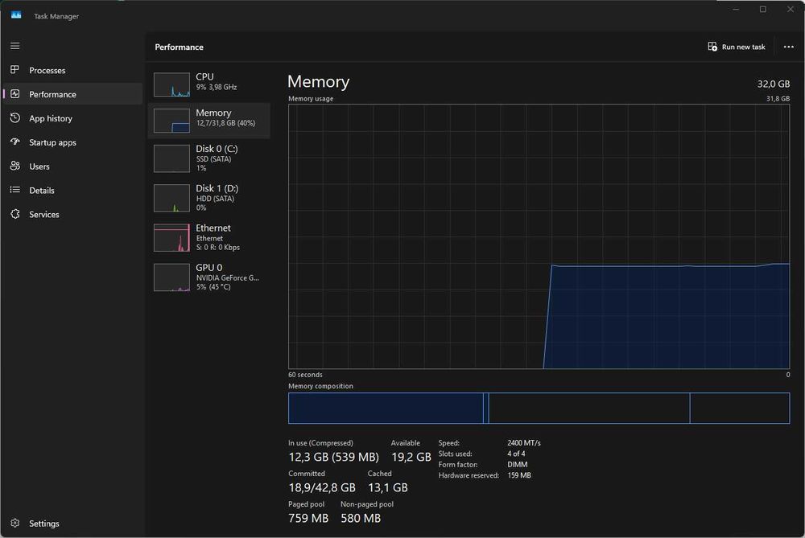This screenshot has height=538, width=805.
Task: Click the Processes sidebar icon
Action: coord(14,69)
